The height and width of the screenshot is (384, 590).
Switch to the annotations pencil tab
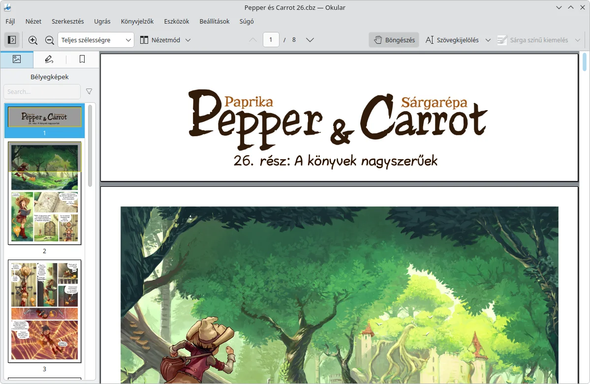coord(49,59)
